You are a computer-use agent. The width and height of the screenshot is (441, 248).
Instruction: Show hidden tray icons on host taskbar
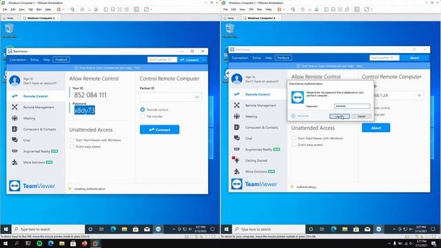click(x=389, y=243)
